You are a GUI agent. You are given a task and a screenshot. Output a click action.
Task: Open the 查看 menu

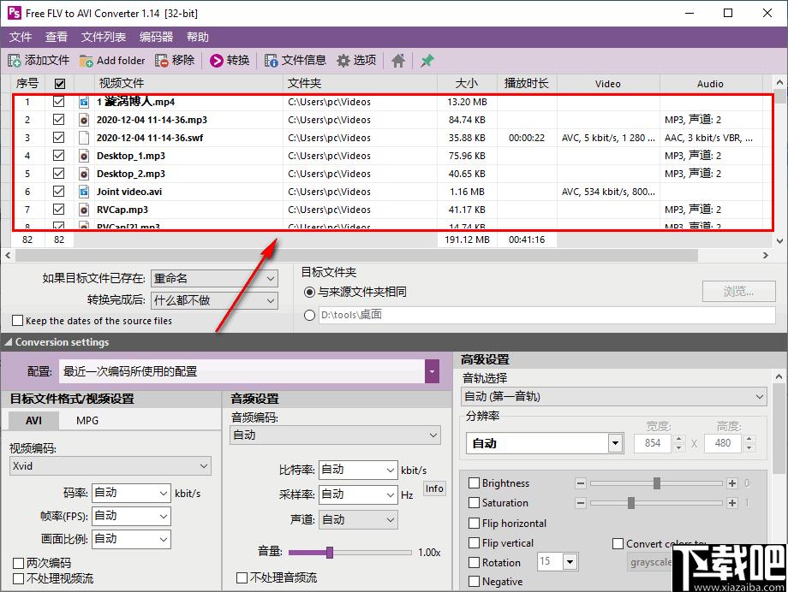coord(57,37)
